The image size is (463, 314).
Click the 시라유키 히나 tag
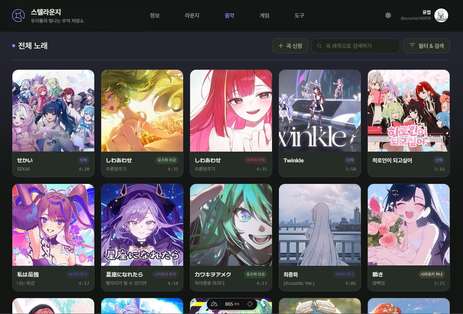432,274
